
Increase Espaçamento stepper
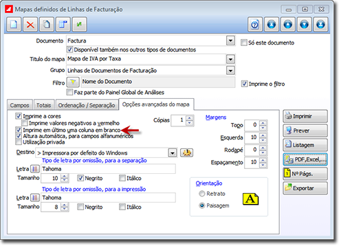(263, 160)
